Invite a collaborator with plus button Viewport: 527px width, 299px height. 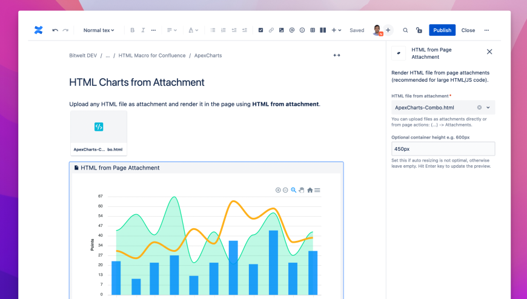(x=388, y=30)
